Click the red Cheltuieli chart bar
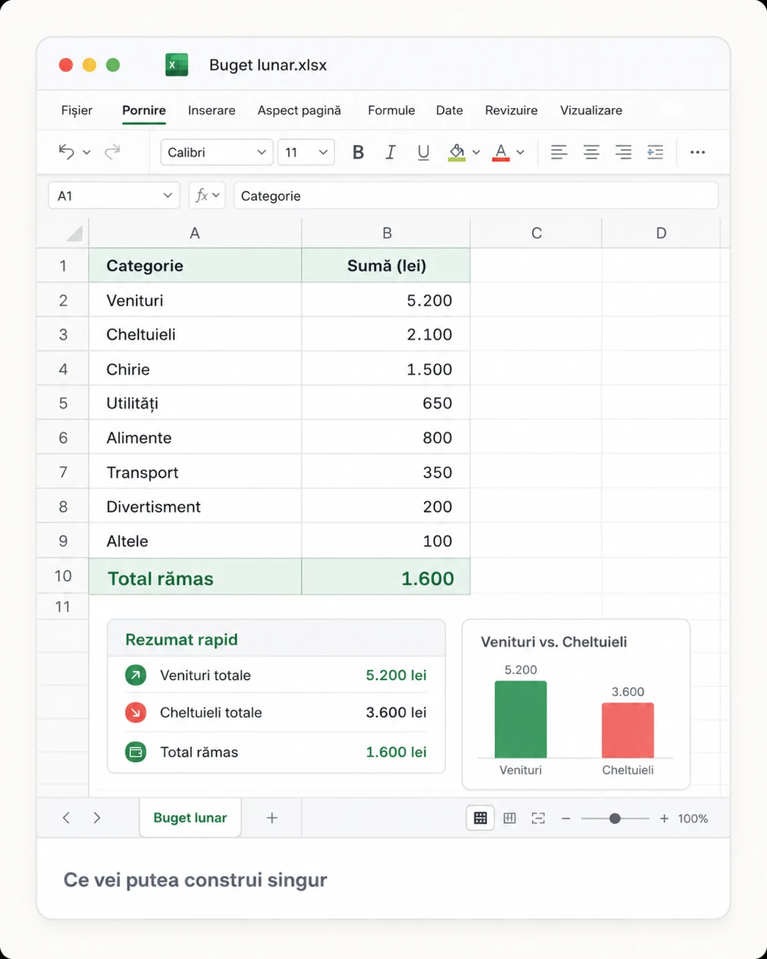 coord(628,730)
